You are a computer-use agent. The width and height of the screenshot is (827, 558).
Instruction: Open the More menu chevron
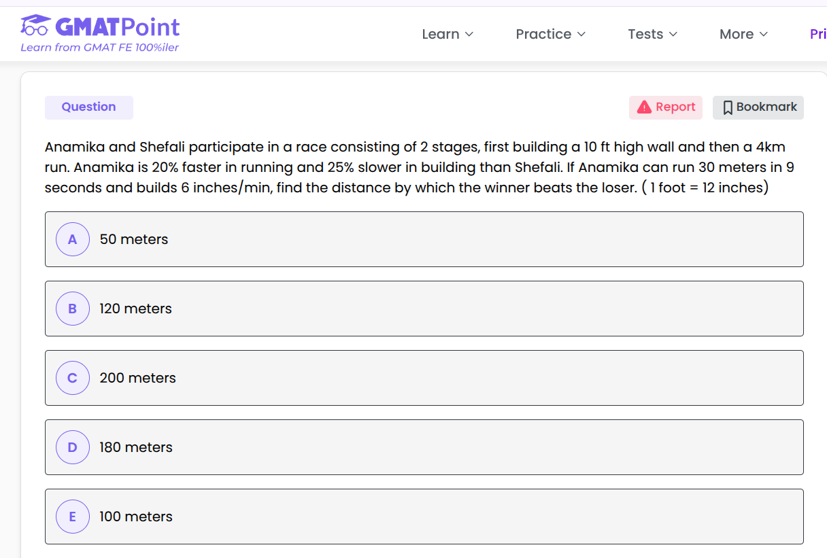(x=764, y=34)
